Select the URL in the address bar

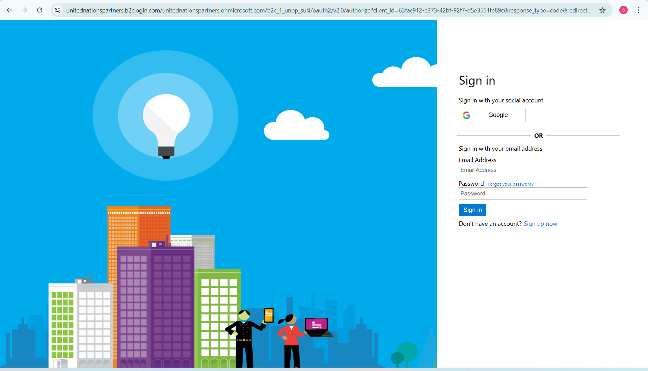(x=328, y=10)
